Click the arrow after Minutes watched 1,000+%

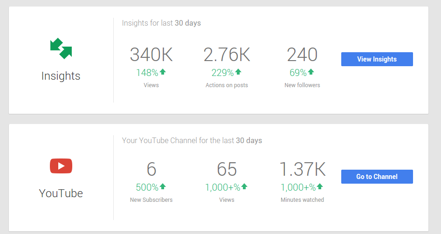[x=320, y=186]
